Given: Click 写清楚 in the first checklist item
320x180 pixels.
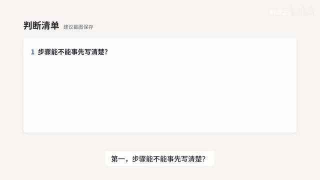Looking at the screenshot, I should point(94,52).
